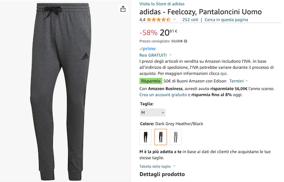284x182 pixels.
Task: Visit the adidas Store link
Action: (162, 4)
